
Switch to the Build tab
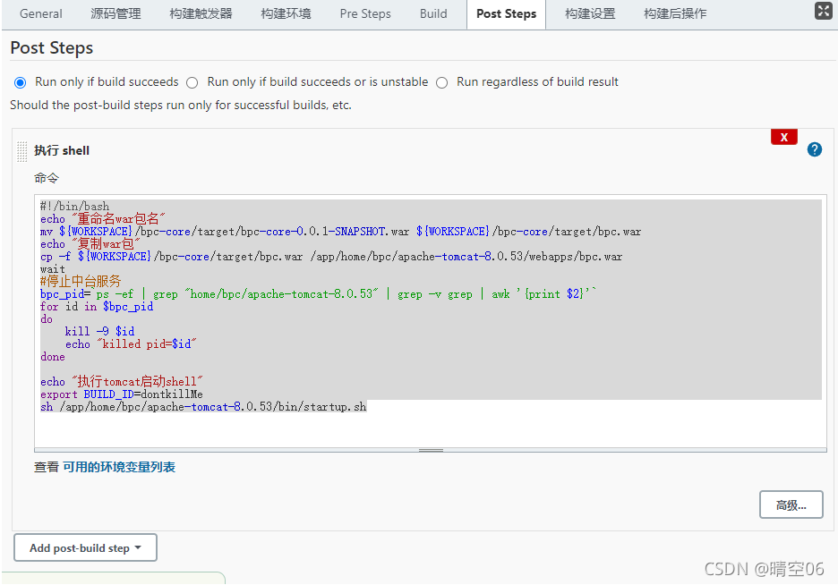(433, 14)
